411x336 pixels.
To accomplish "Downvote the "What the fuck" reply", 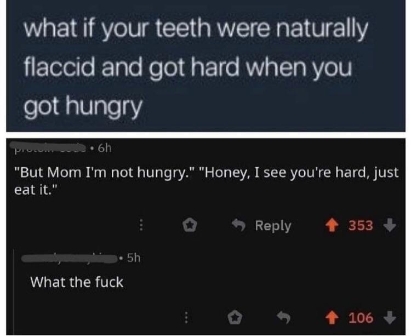I will pos(389,316).
